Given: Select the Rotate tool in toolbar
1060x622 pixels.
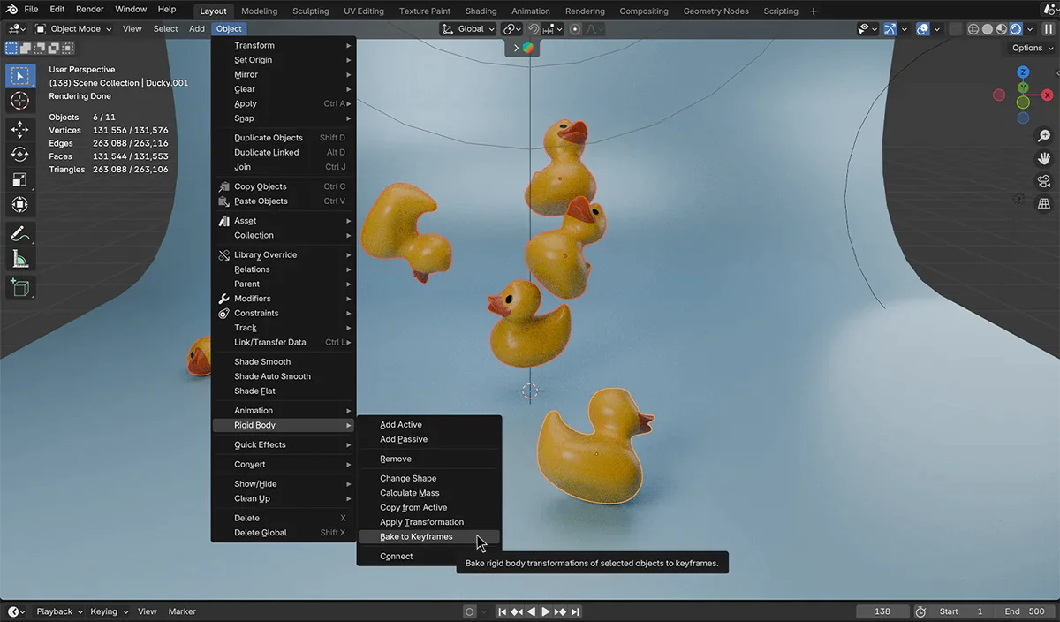Looking at the screenshot, I should [19, 155].
